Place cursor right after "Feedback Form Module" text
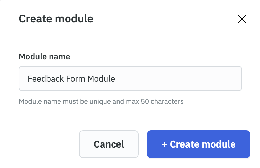 tap(115, 79)
